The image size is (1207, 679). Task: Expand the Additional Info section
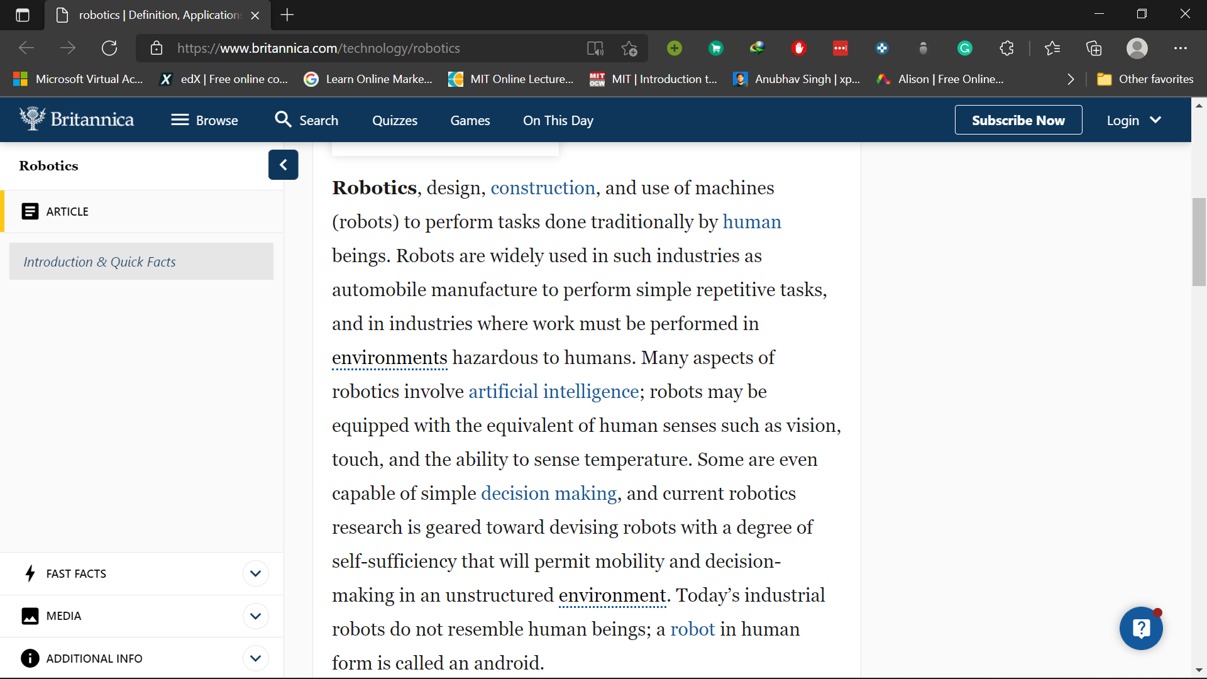pyautogui.click(x=255, y=658)
